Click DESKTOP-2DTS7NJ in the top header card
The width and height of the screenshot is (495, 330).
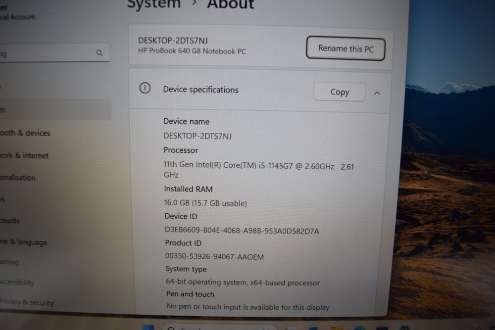coord(173,41)
